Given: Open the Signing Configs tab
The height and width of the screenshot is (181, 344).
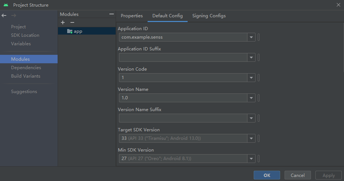Looking at the screenshot, I should 209,16.
